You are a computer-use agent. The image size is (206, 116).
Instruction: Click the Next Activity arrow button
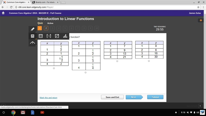[x=200, y=106]
